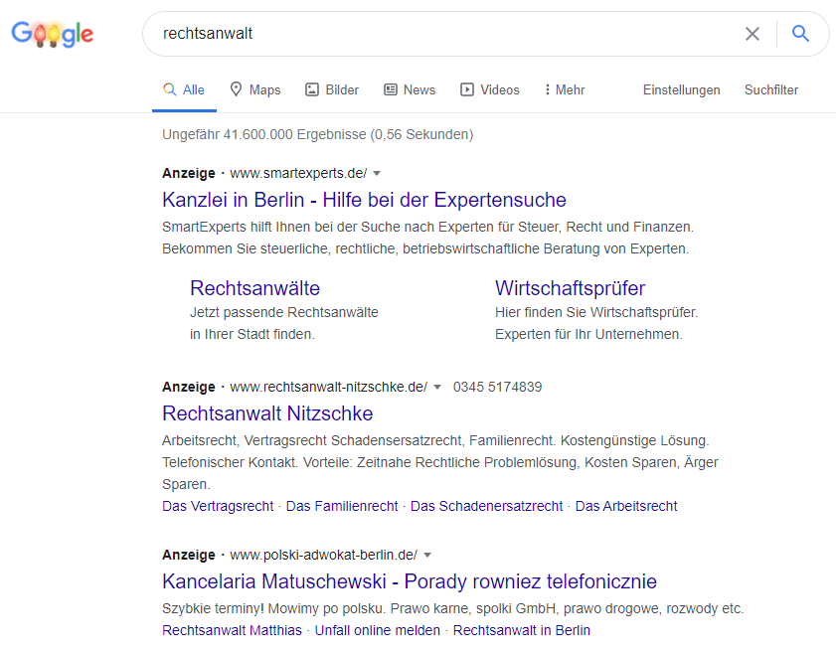Image resolution: width=836 pixels, height=654 pixels.
Task: Expand the dropdown arrow next to rechtsanwalt-nitzschke.de
Action: point(437,387)
